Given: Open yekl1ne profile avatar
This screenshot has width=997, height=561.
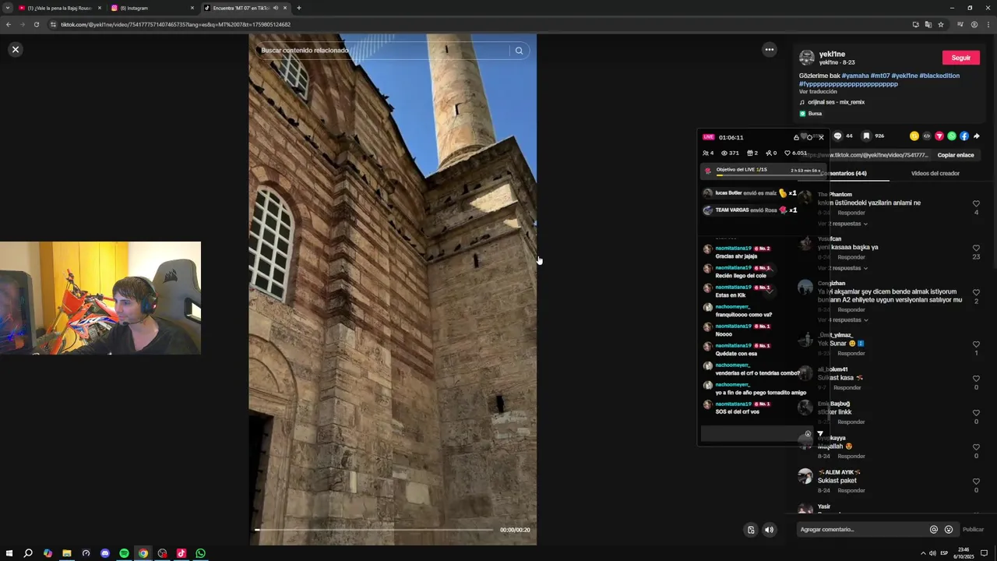Looking at the screenshot, I should pyautogui.click(x=807, y=58).
